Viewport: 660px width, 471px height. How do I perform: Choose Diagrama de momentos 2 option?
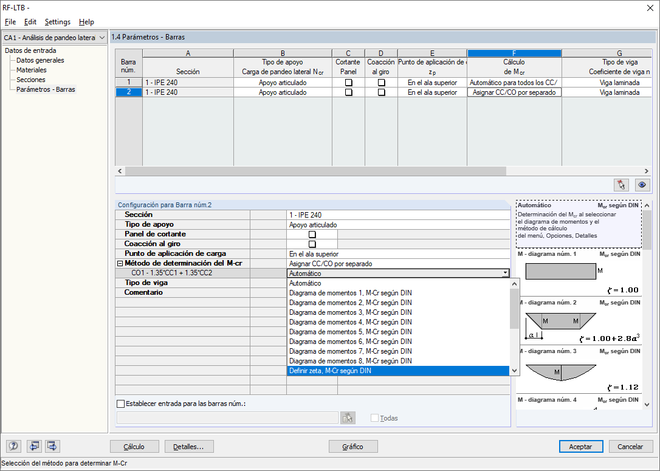point(398,303)
